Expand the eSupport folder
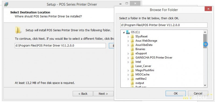215x102 pixels. point(128,53)
